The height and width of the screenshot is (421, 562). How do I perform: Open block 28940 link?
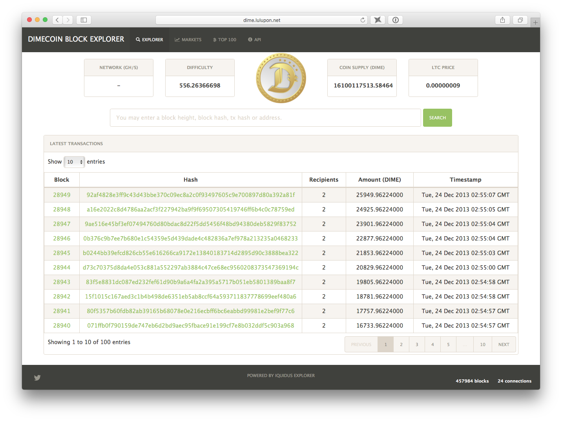[62, 326]
